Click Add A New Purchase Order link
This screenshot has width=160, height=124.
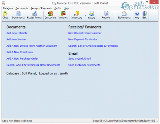22,59
